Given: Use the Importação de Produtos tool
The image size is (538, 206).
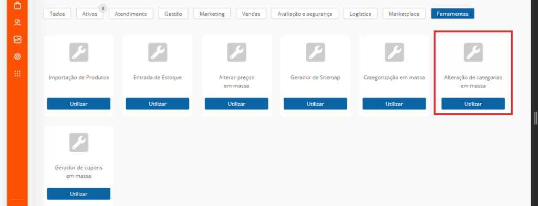Looking at the screenshot, I should [79, 104].
